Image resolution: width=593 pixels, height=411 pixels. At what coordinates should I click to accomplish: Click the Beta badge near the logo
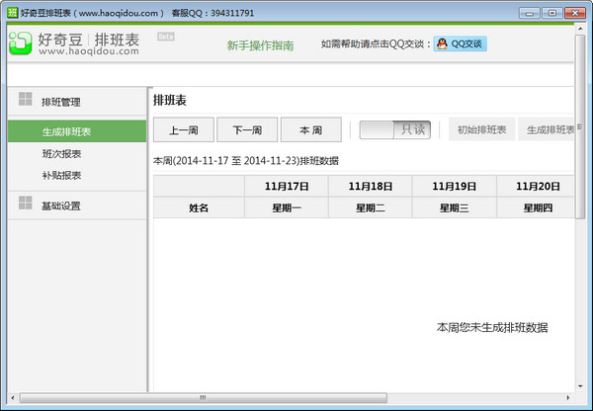(166, 37)
